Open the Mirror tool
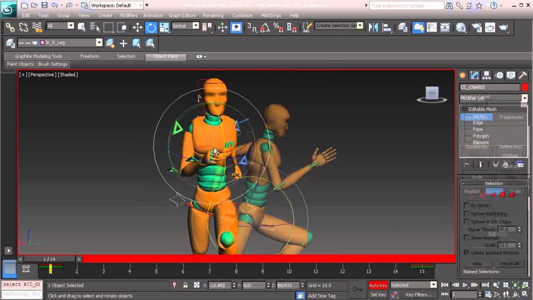The width and height of the screenshot is (533, 300). pyautogui.click(x=373, y=27)
